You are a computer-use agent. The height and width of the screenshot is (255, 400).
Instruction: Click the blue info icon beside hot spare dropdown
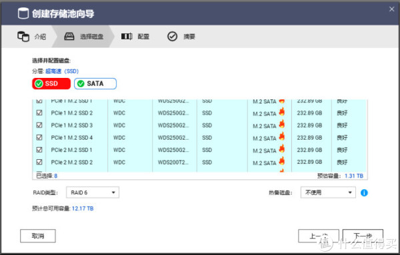tap(364, 193)
